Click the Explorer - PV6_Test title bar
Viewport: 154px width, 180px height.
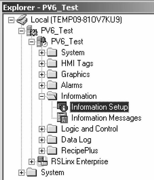[x=78, y=8]
